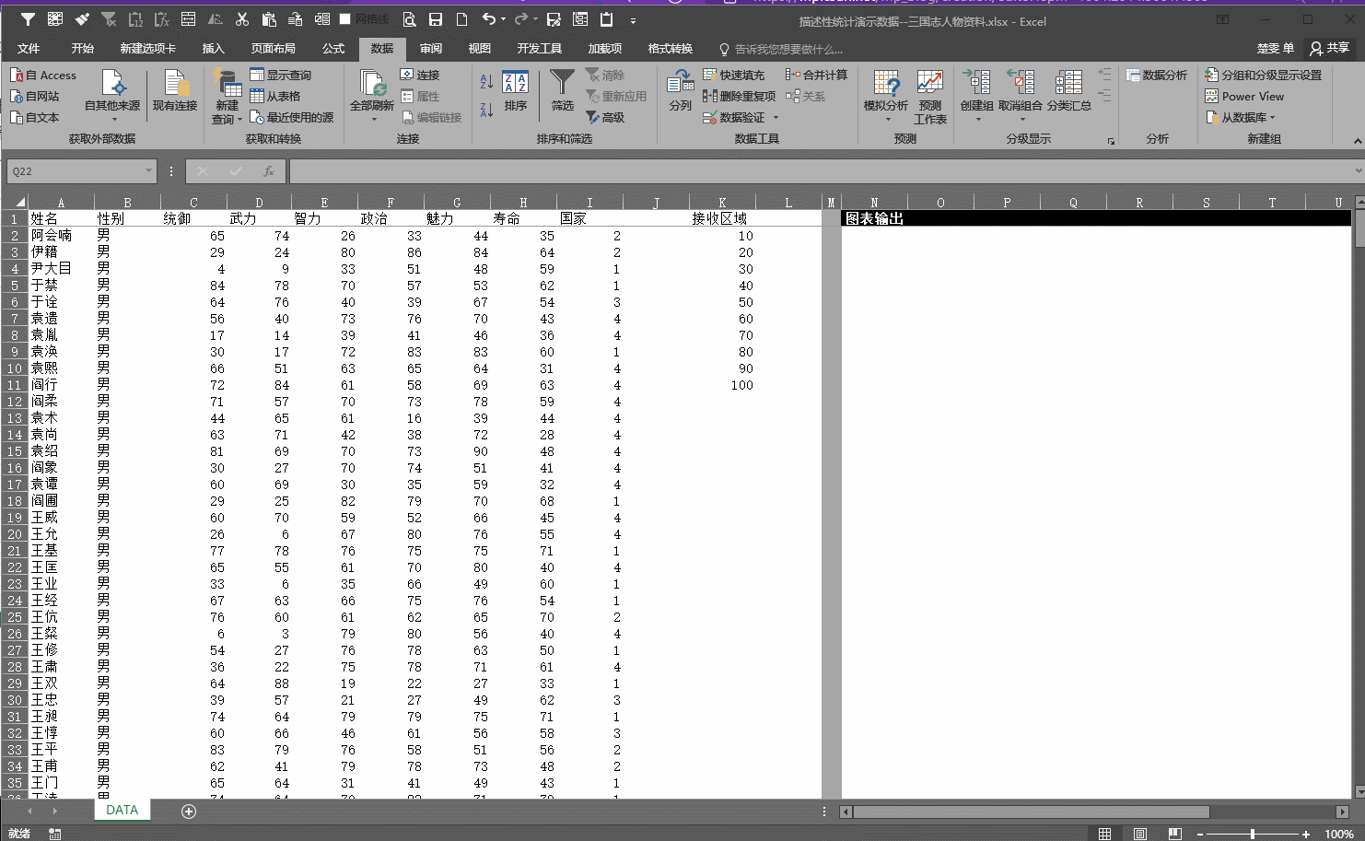Collapse the ribbon with the chevron

point(1357,141)
